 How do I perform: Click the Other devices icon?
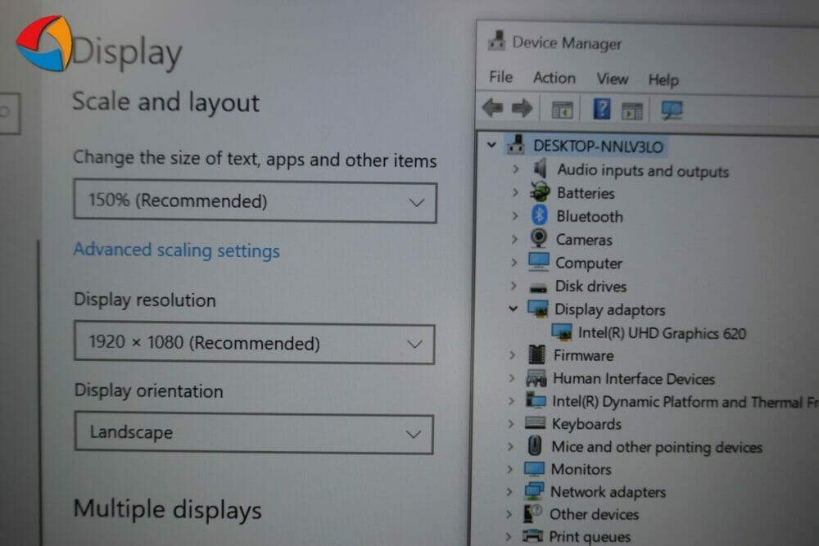pos(533,513)
